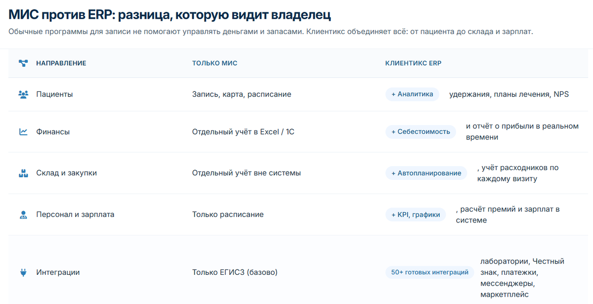The width and height of the screenshot is (593, 304).
Task: Click the '+ Себестоимость' badge
Action: coord(421,131)
